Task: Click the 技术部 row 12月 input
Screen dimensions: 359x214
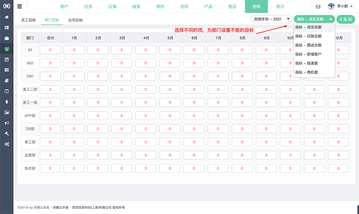Action: coord(338,168)
